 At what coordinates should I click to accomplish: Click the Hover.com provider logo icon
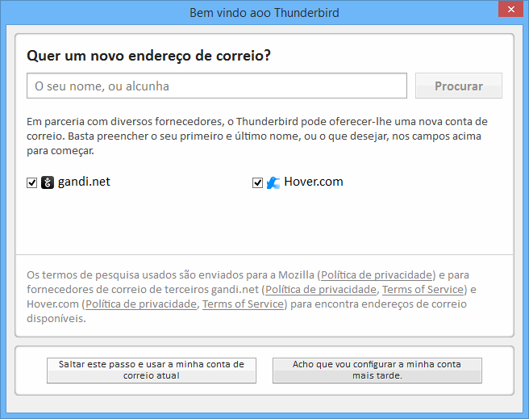click(x=273, y=182)
